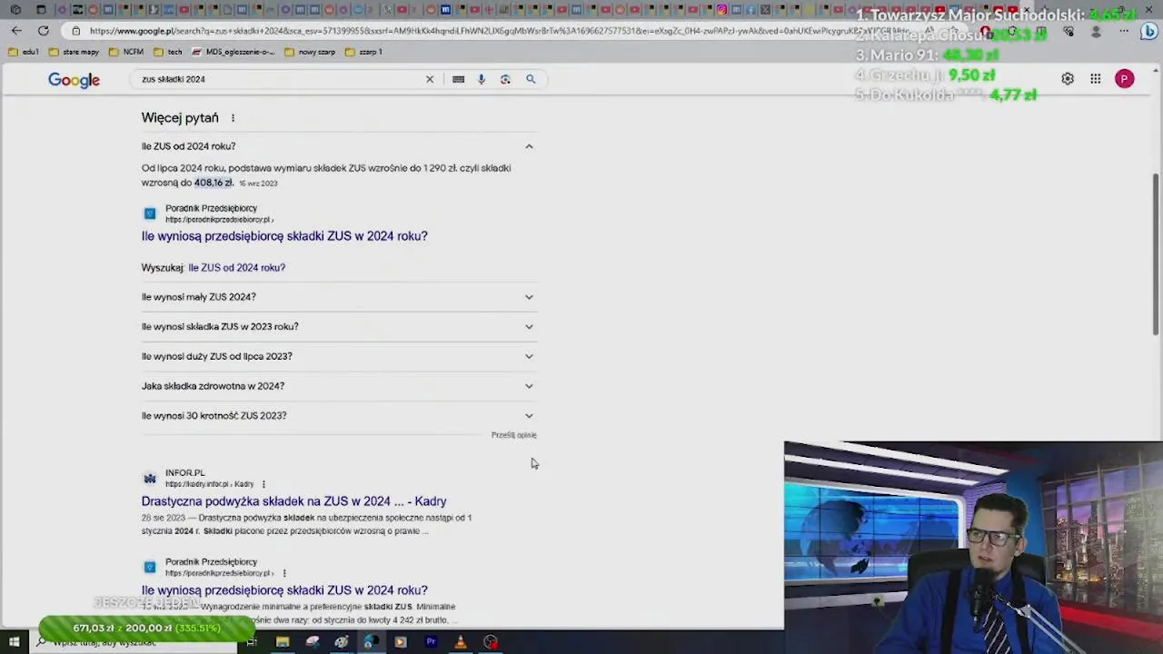Open Google quick settings gear

coord(1068,79)
